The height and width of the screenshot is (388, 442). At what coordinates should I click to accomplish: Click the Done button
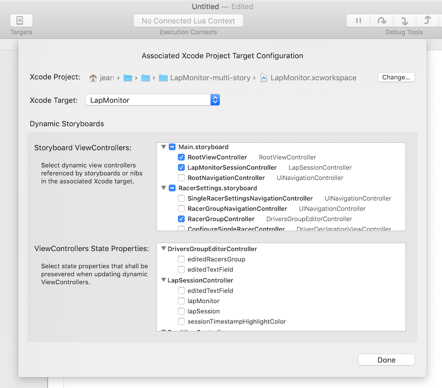(x=387, y=360)
